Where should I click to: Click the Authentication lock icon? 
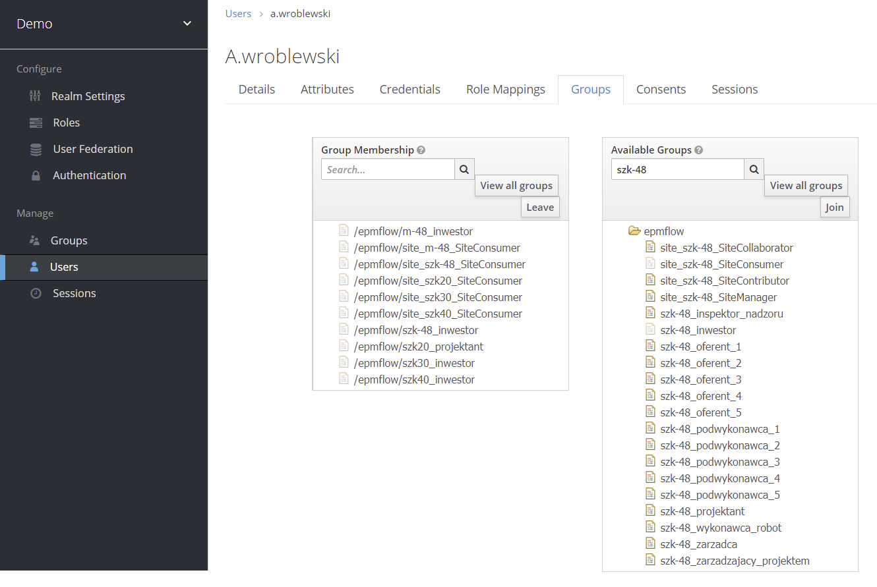[x=36, y=176]
